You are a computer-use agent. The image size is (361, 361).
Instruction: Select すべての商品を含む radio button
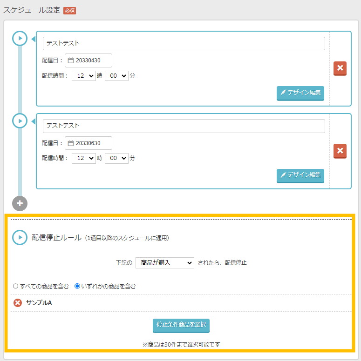coord(15,287)
